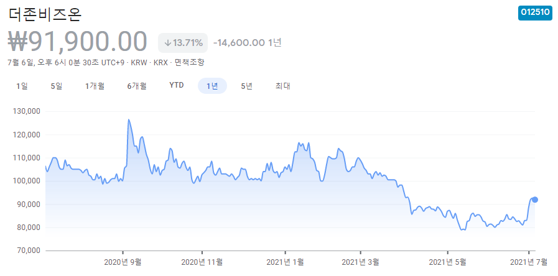Viewport: 558px width, 276px height.
Task: Click the 2021년 7월 axis label
Action: pyautogui.click(x=528, y=262)
